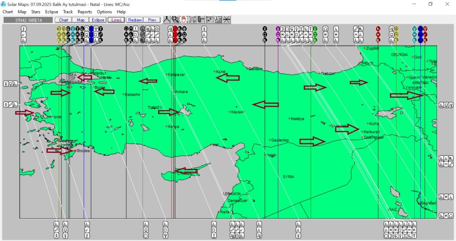The width and height of the screenshot is (456, 241).
Task: Open the info report toolbar icon
Action: click(x=218, y=20)
